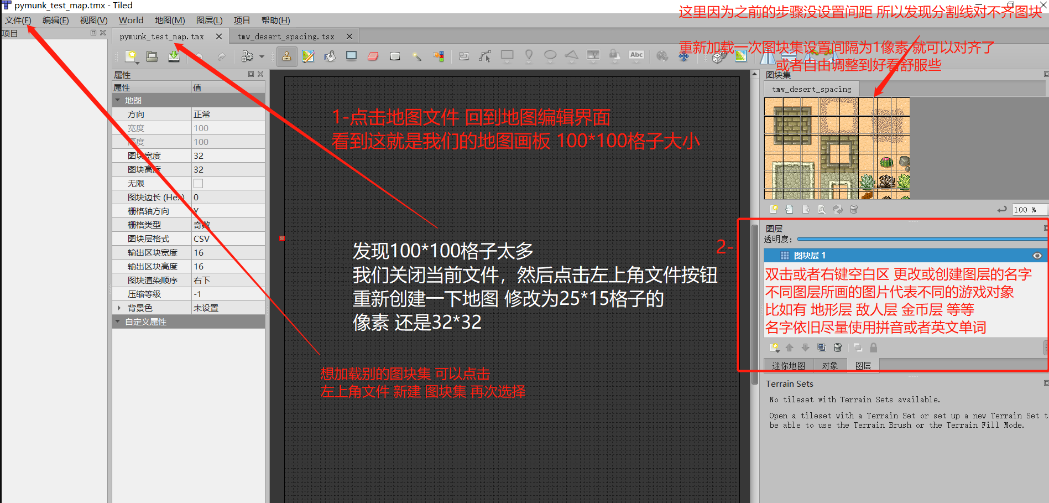
Task: Click the New Layer button
Action: [x=774, y=348]
